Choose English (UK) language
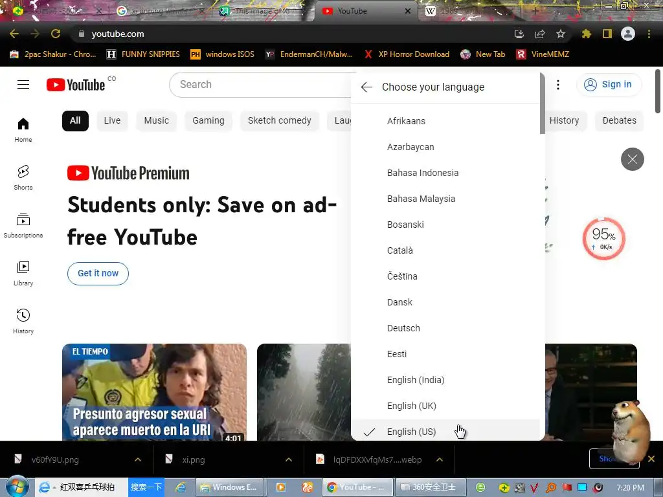The width and height of the screenshot is (663, 497). tap(445, 406)
